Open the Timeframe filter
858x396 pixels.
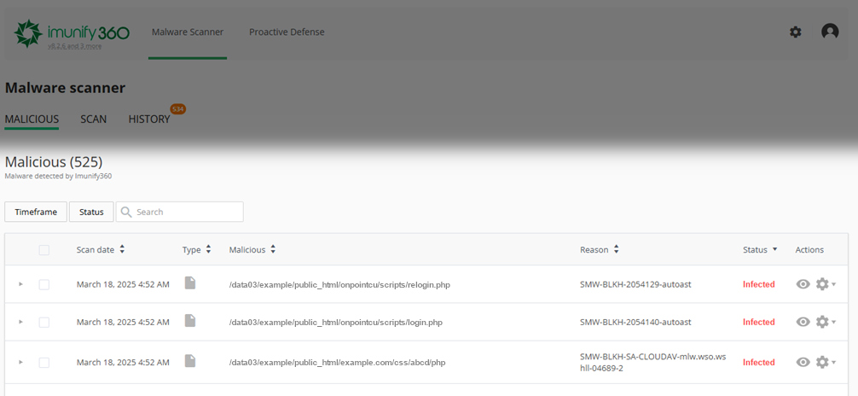tap(36, 212)
